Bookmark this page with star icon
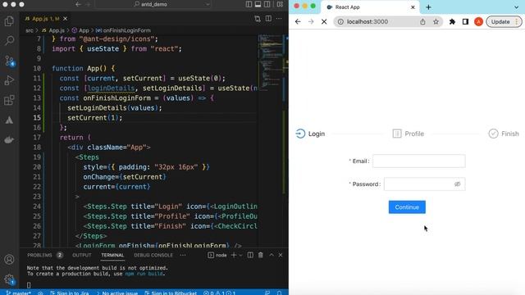525x295 pixels. (436, 22)
